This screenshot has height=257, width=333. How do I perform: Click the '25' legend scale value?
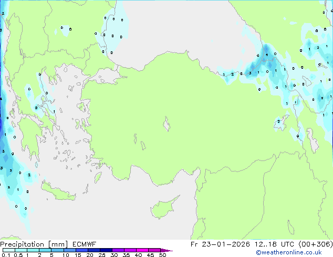point(102,255)
